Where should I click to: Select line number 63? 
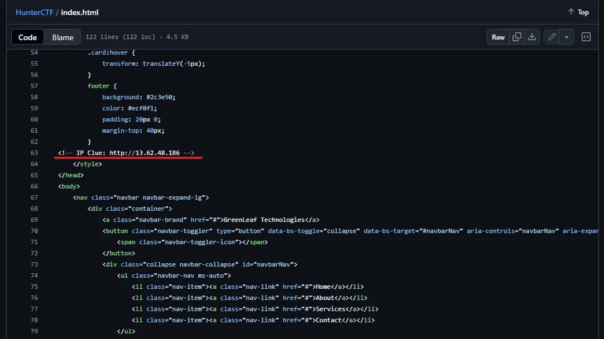click(x=34, y=153)
